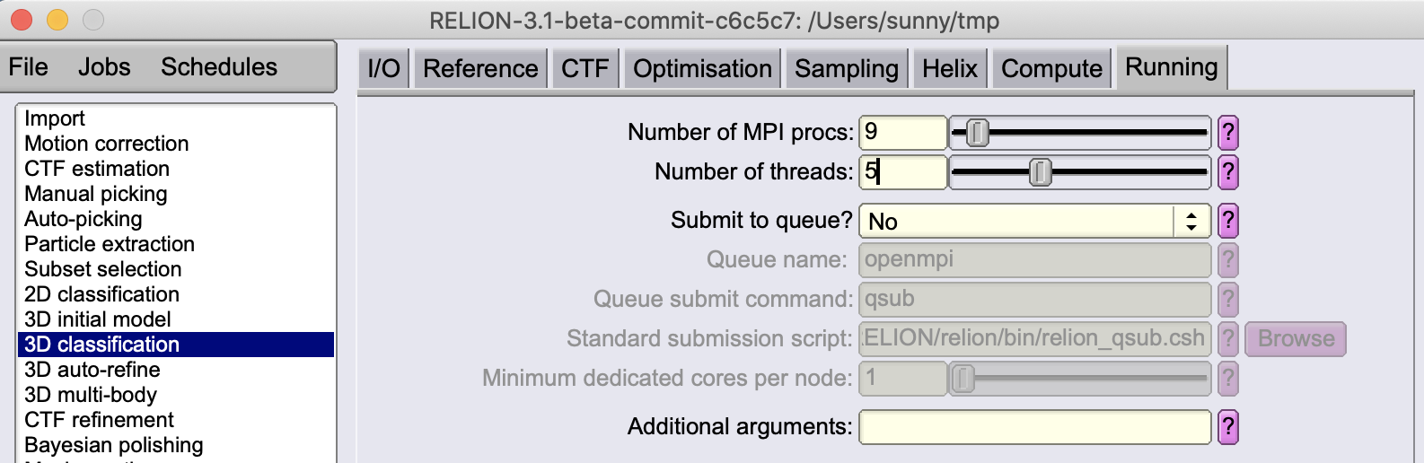This screenshot has height=463, width=1424.
Task: Switch to the Running tab
Action: click(1172, 67)
